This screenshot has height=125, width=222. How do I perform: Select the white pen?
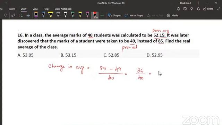[66, 15]
